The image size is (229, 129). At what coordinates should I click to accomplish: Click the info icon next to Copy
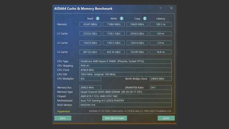pyautogui.click(x=145, y=19)
